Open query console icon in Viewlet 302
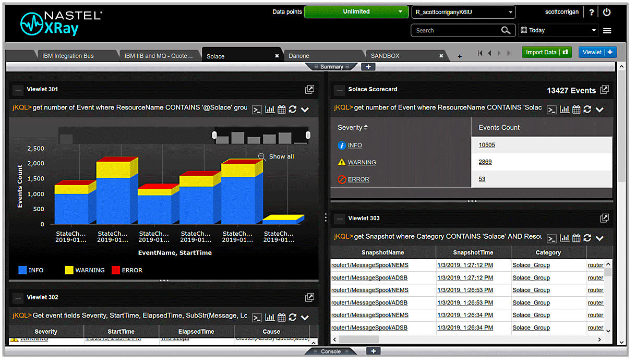This screenshot has height=364, width=636. pyautogui.click(x=257, y=318)
